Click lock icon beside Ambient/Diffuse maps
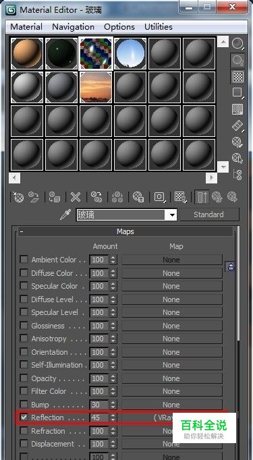Image resolution: width=253 pixels, height=460 pixels. click(231, 266)
